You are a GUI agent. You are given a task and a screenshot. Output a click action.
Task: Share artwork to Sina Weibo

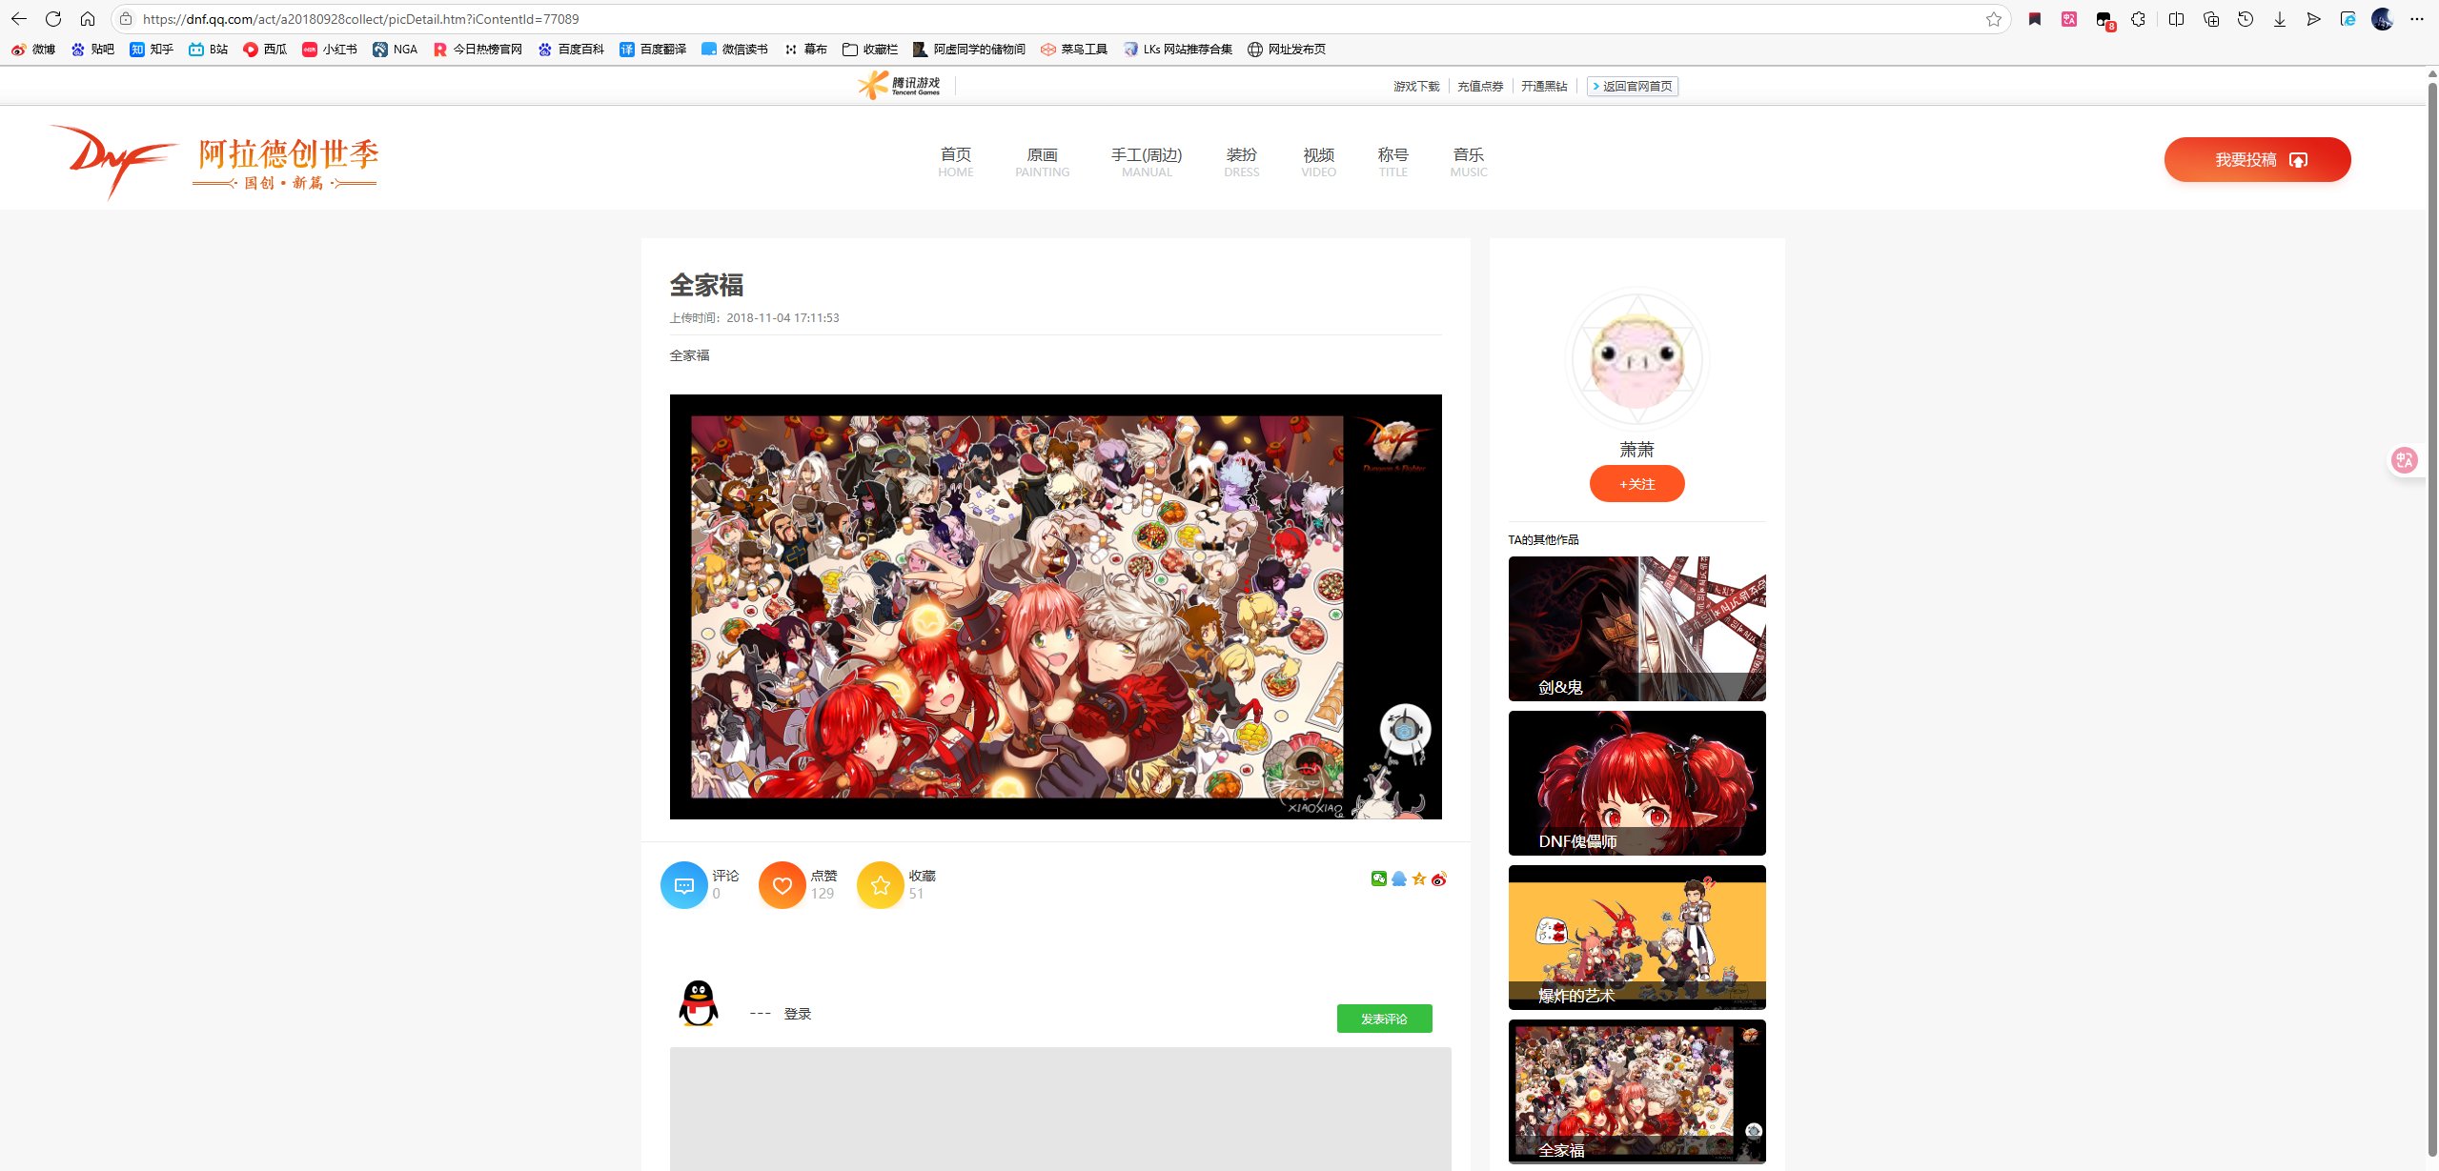[1439, 878]
